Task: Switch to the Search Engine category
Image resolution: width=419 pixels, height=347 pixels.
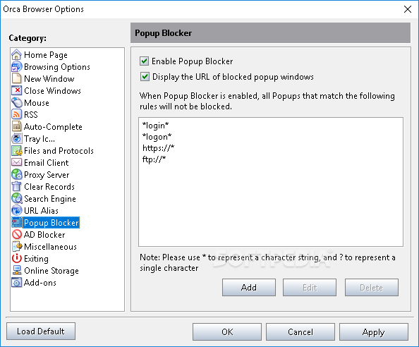Action: click(x=50, y=199)
